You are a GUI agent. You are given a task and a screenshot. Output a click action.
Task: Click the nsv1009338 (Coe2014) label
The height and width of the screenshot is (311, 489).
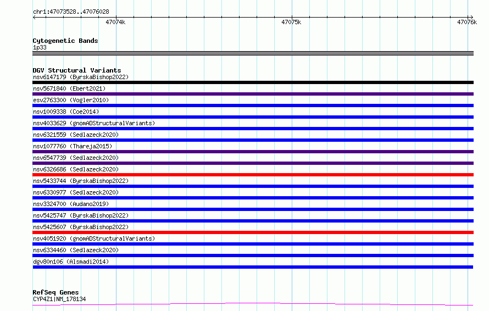tap(66, 112)
